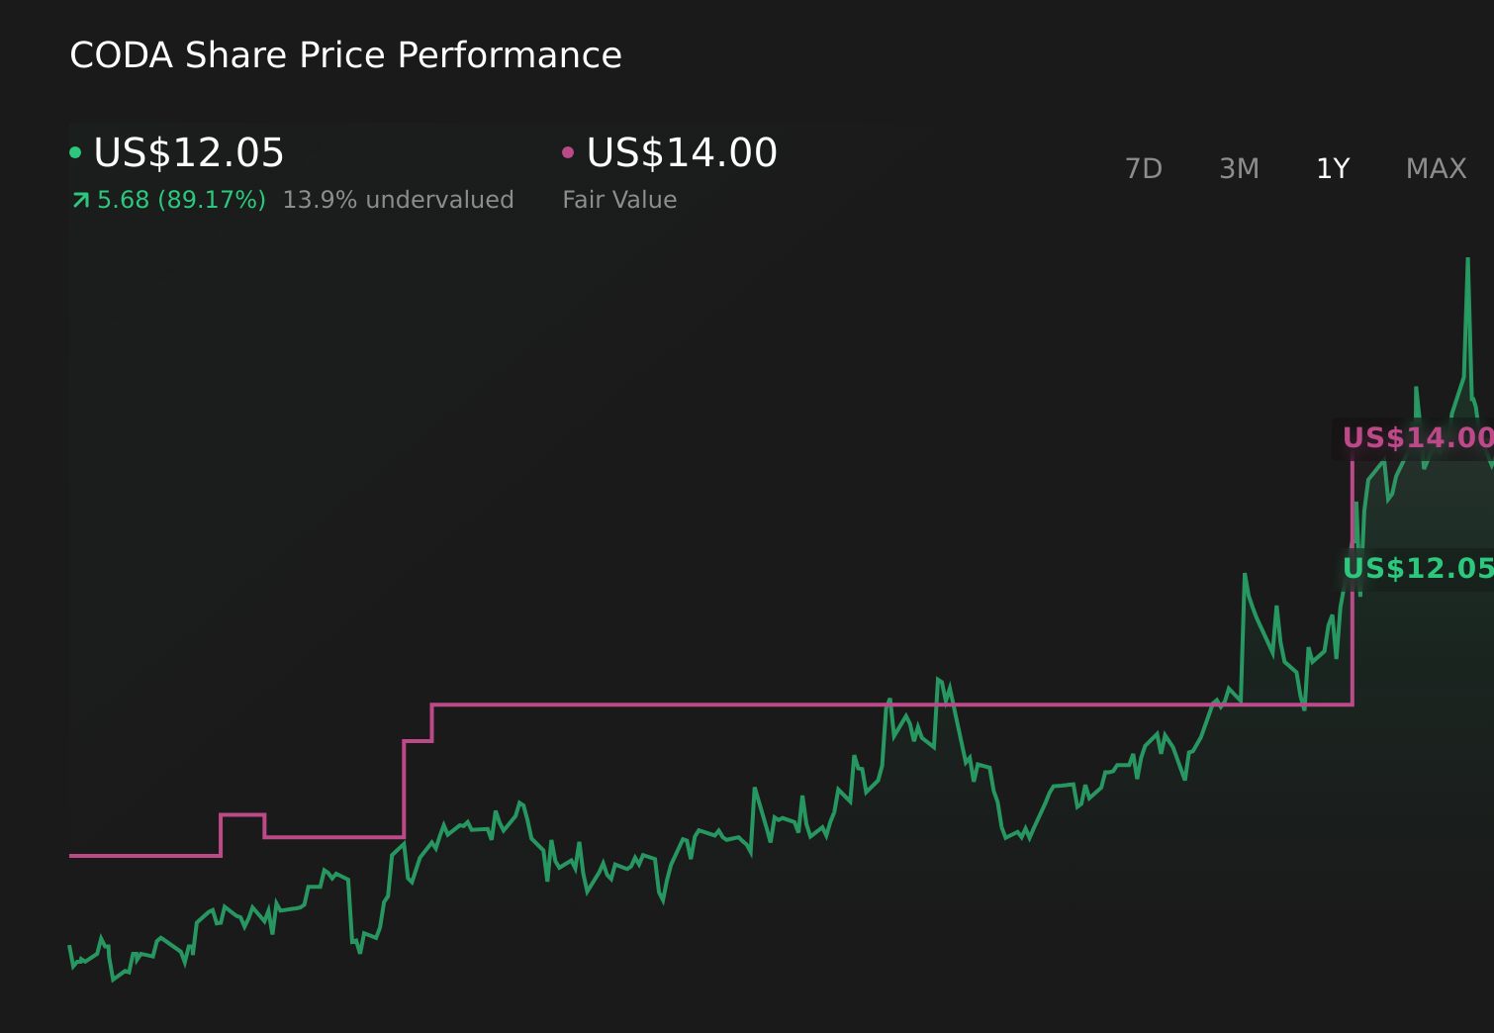Click the CODA Share Price Performance title
The height and width of the screenshot is (1033, 1494).
pyautogui.click(x=346, y=55)
